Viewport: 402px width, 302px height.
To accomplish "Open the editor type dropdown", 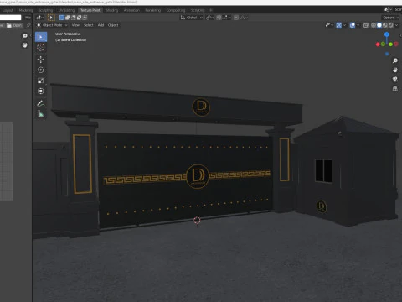I will pyautogui.click(x=39, y=18).
